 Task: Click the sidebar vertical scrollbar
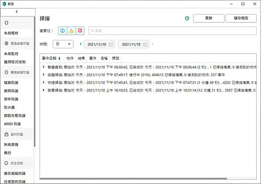pos(35,82)
